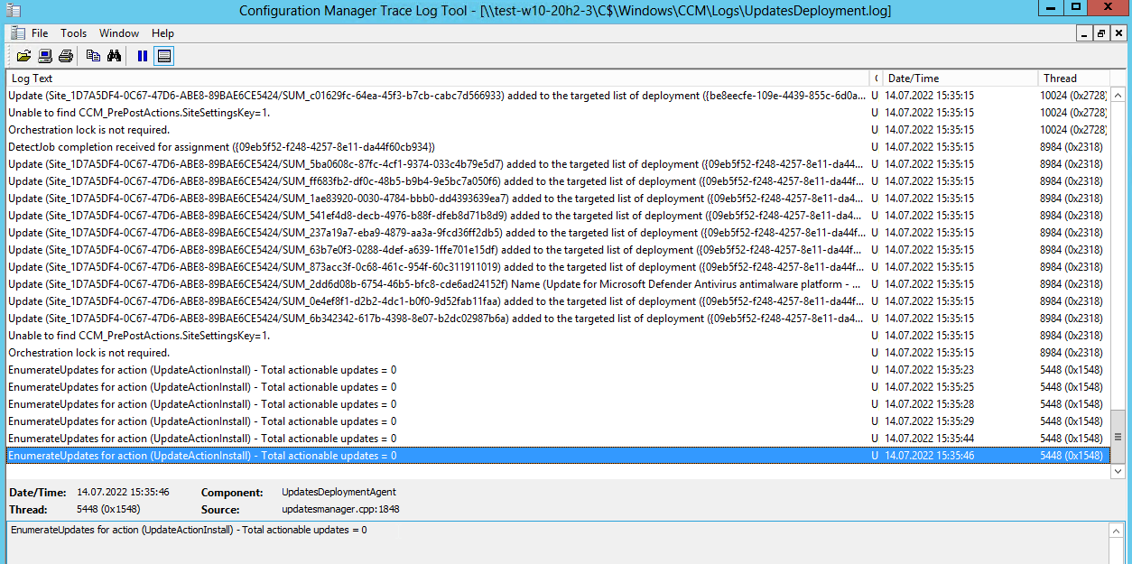Copy the selected log entry

pos(93,55)
